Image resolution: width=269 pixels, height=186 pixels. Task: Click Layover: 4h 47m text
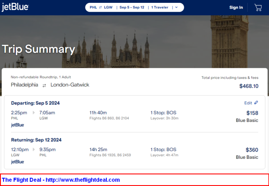[164, 155]
